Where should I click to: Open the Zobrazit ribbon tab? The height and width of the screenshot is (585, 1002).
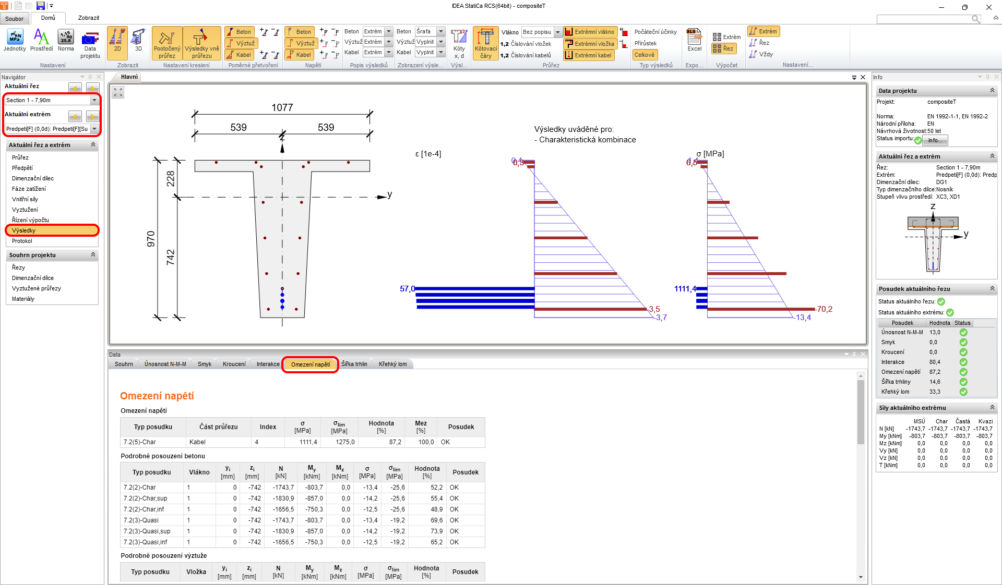[x=88, y=18]
